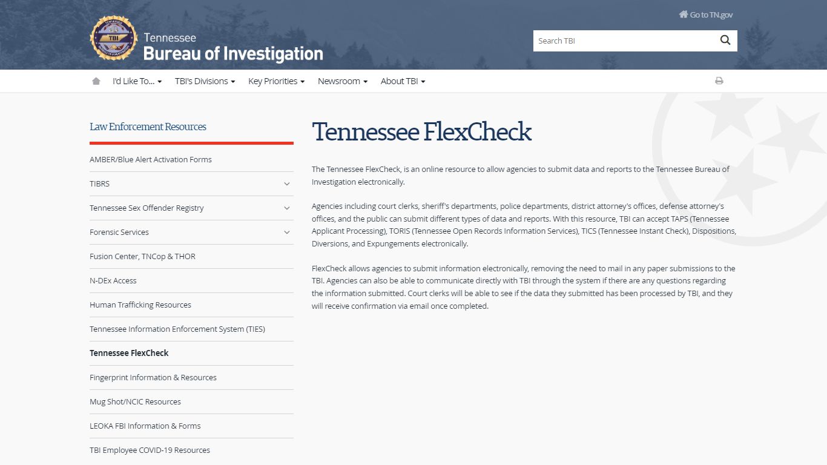Open LEOKA FBI Information & Forms
827x465 pixels.
point(145,426)
